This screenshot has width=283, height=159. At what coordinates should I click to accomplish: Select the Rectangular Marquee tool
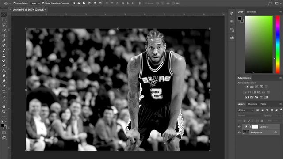[x=4, y=20]
